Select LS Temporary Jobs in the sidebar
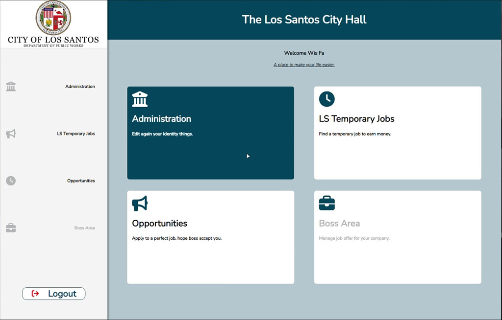 75,134
